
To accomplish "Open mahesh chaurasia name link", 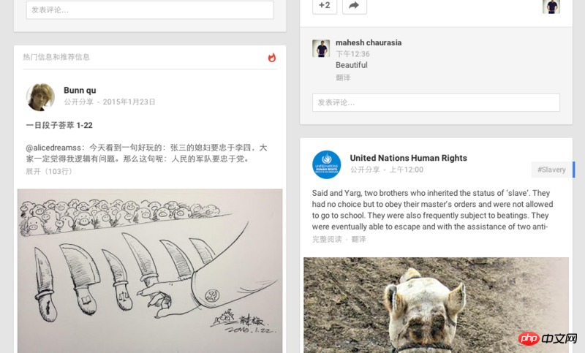I will coord(369,42).
